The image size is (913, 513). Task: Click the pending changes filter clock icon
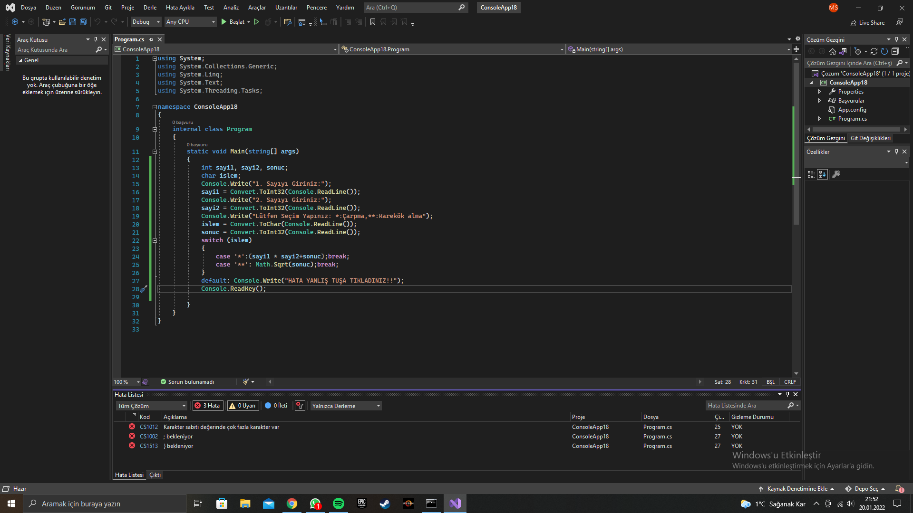(858, 51)
